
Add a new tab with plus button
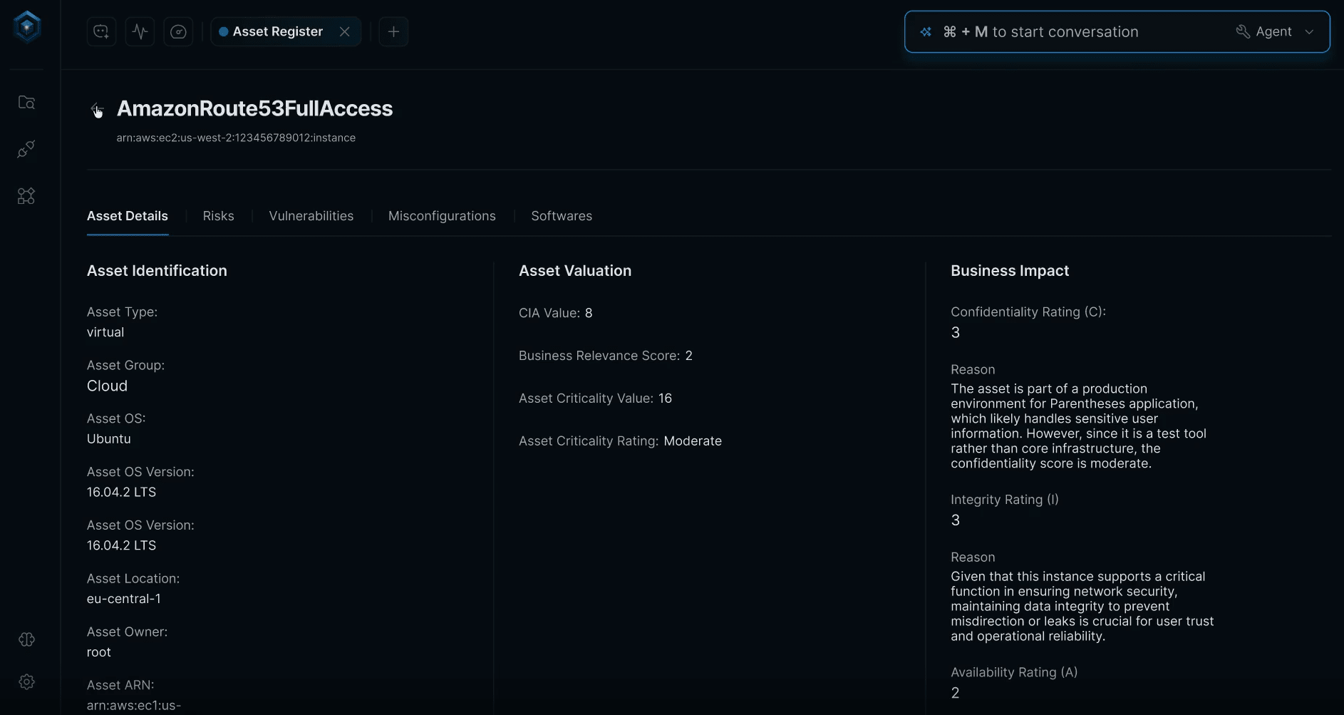tap(393, 32)
